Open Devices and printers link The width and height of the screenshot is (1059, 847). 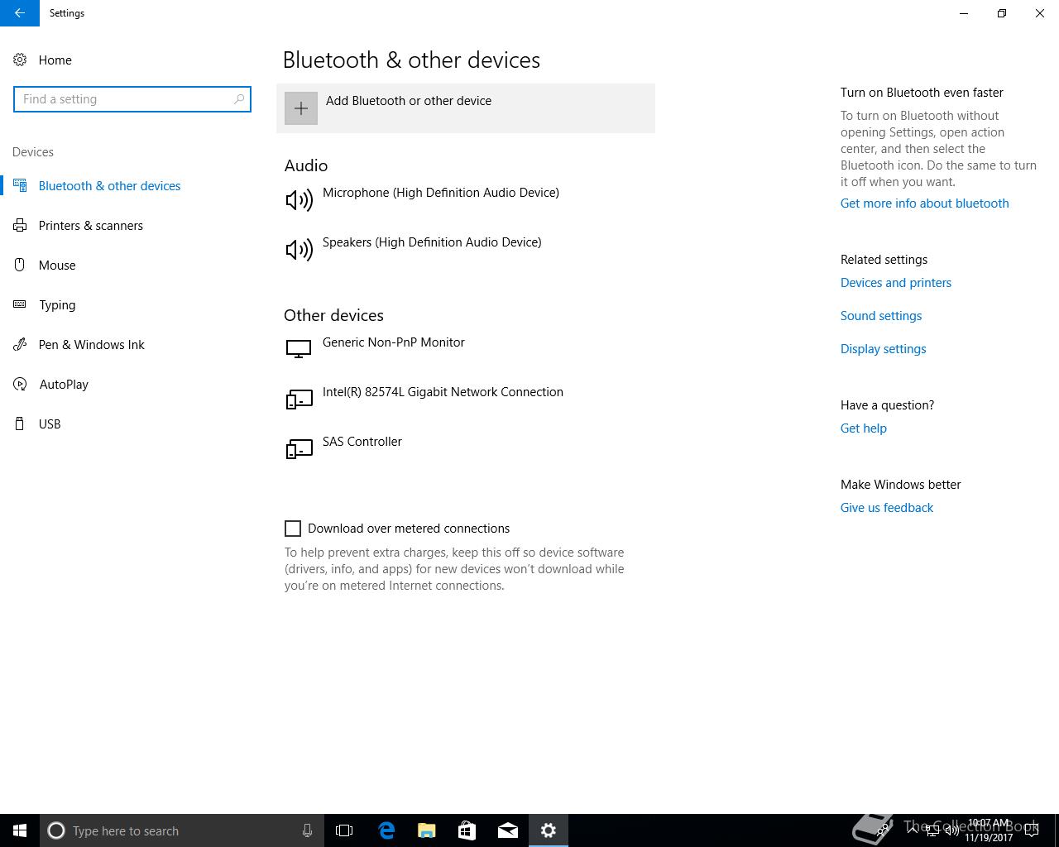(x=896, y=283)
